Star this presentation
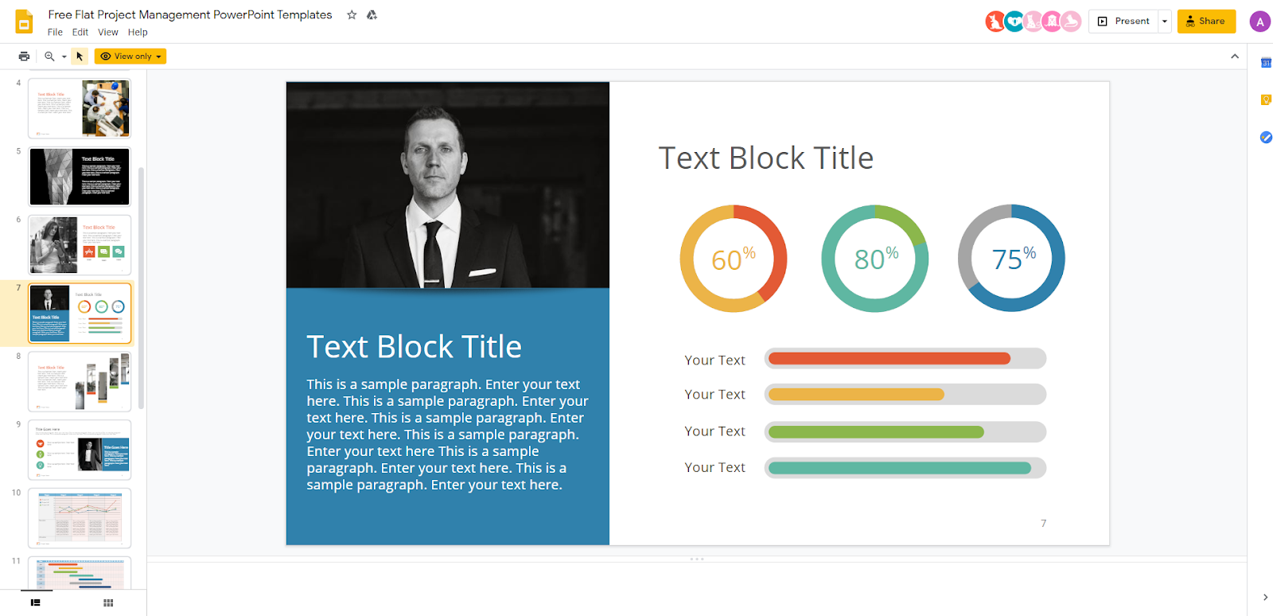The height and width of the screenshot is (616, 1273). tap(352, 15)
